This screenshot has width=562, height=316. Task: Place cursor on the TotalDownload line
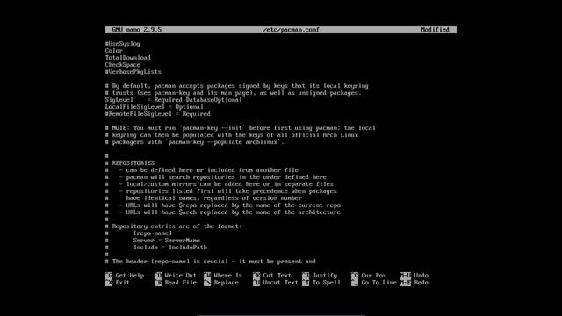pyautogui.click(x=128, y=58)
